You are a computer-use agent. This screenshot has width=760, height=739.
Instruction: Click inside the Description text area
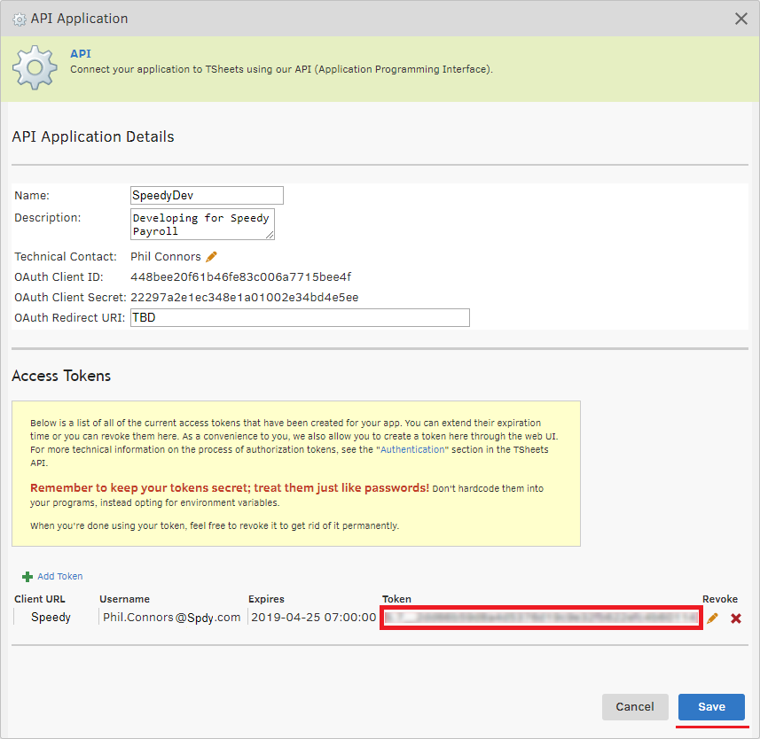coord(202,224)
